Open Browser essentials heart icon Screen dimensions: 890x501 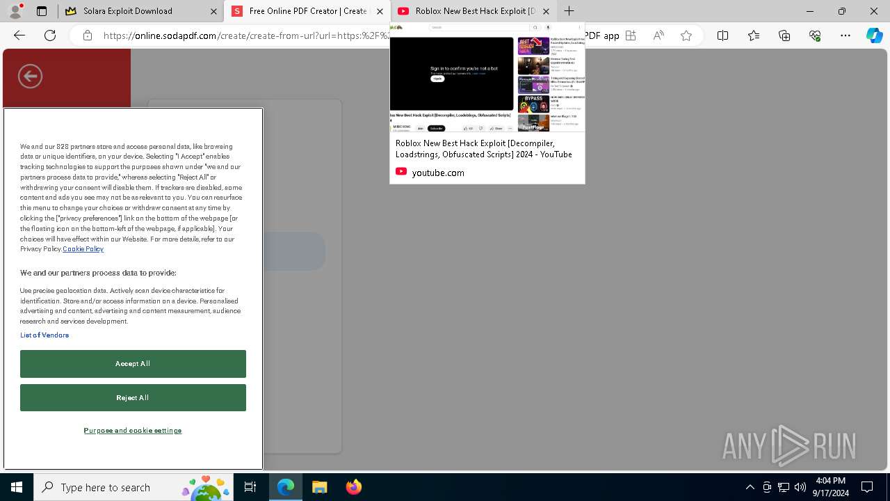[815, 35]
